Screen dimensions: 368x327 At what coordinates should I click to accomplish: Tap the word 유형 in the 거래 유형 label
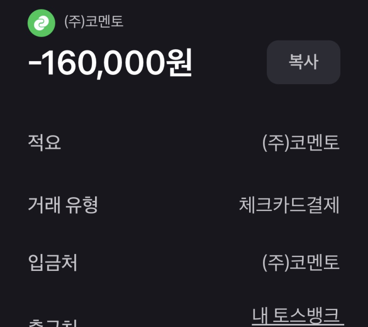coord(82,204)
